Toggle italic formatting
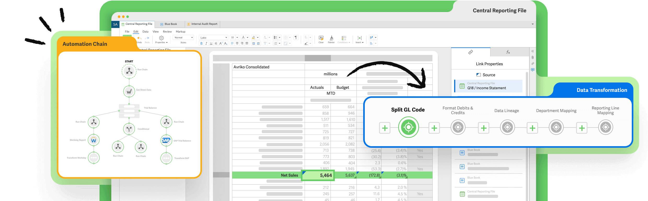Screen dimensions: 648x201 pyautogui.click(x=206, y=44)
